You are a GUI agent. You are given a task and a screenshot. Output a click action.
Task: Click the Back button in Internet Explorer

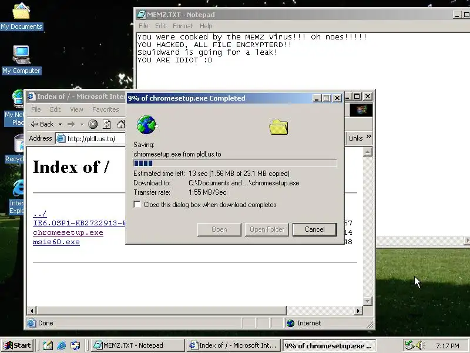[42, 124]
